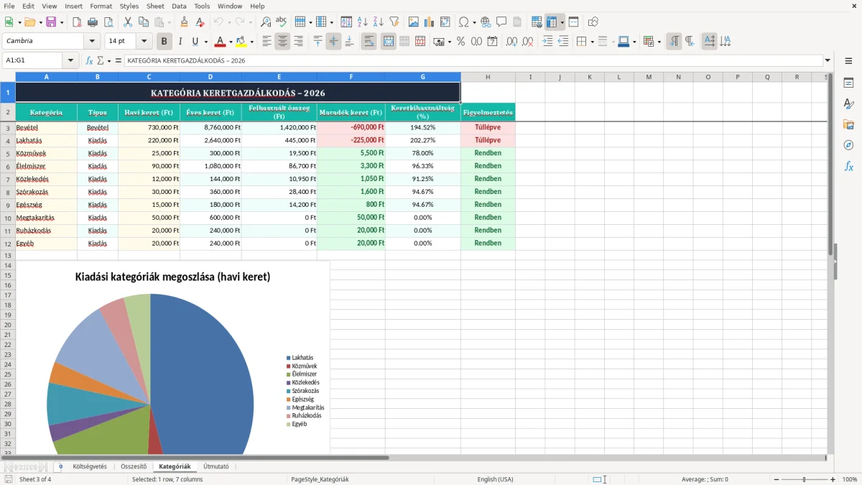Open the Styles menu
Image resolution: width=862 pixels, height=485 pixels.
click(129, 6)
